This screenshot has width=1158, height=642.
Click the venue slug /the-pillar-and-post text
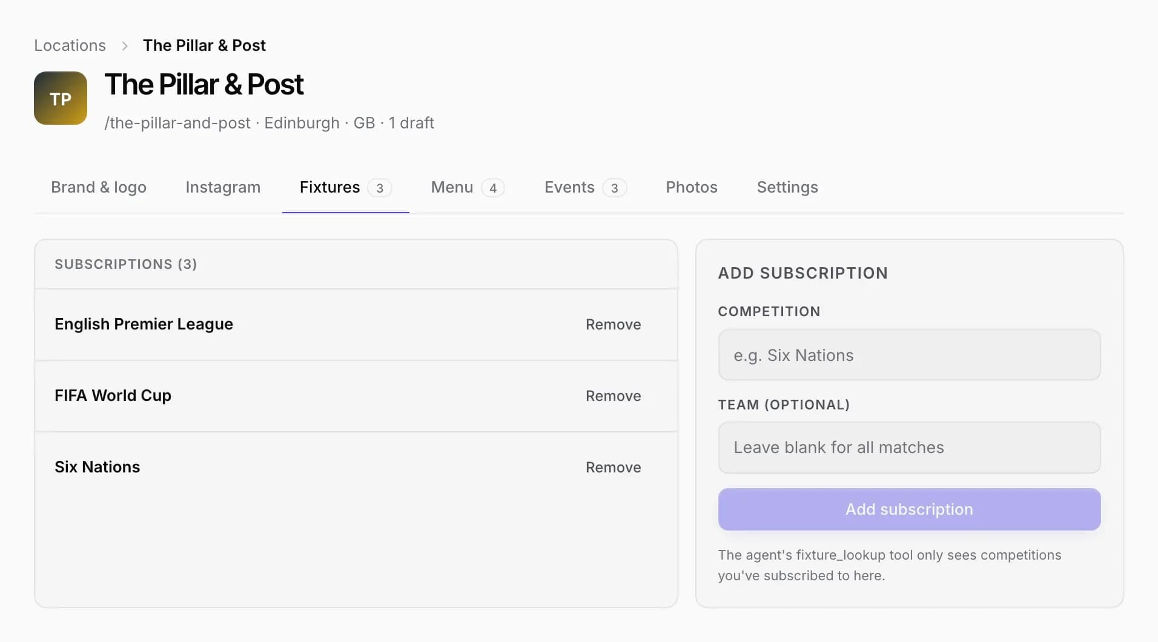[177, 123]
